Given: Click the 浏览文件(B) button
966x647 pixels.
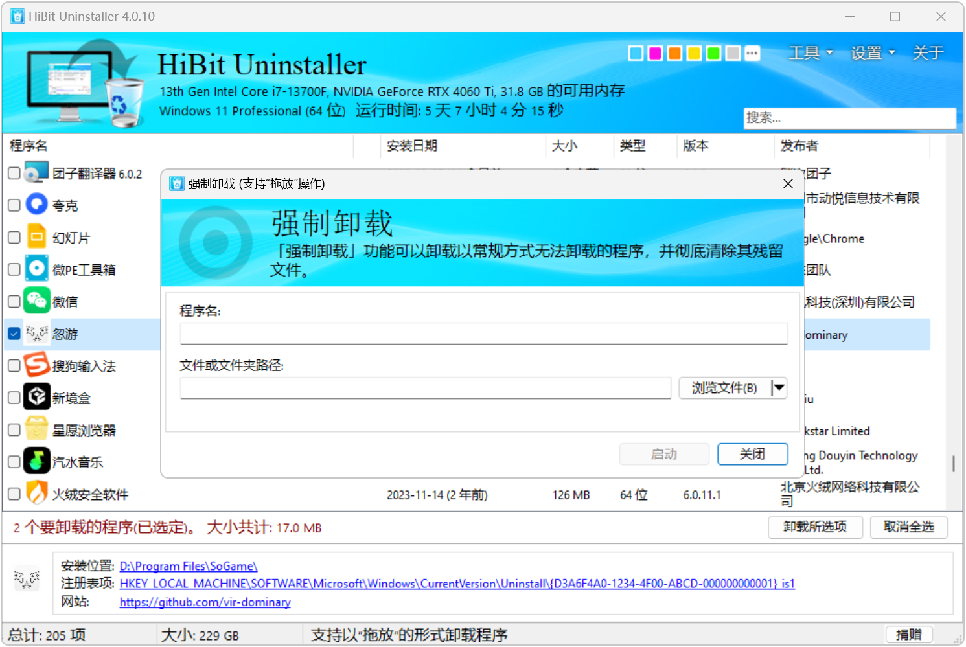Looking at the screenshot, I should coord(725,388).
